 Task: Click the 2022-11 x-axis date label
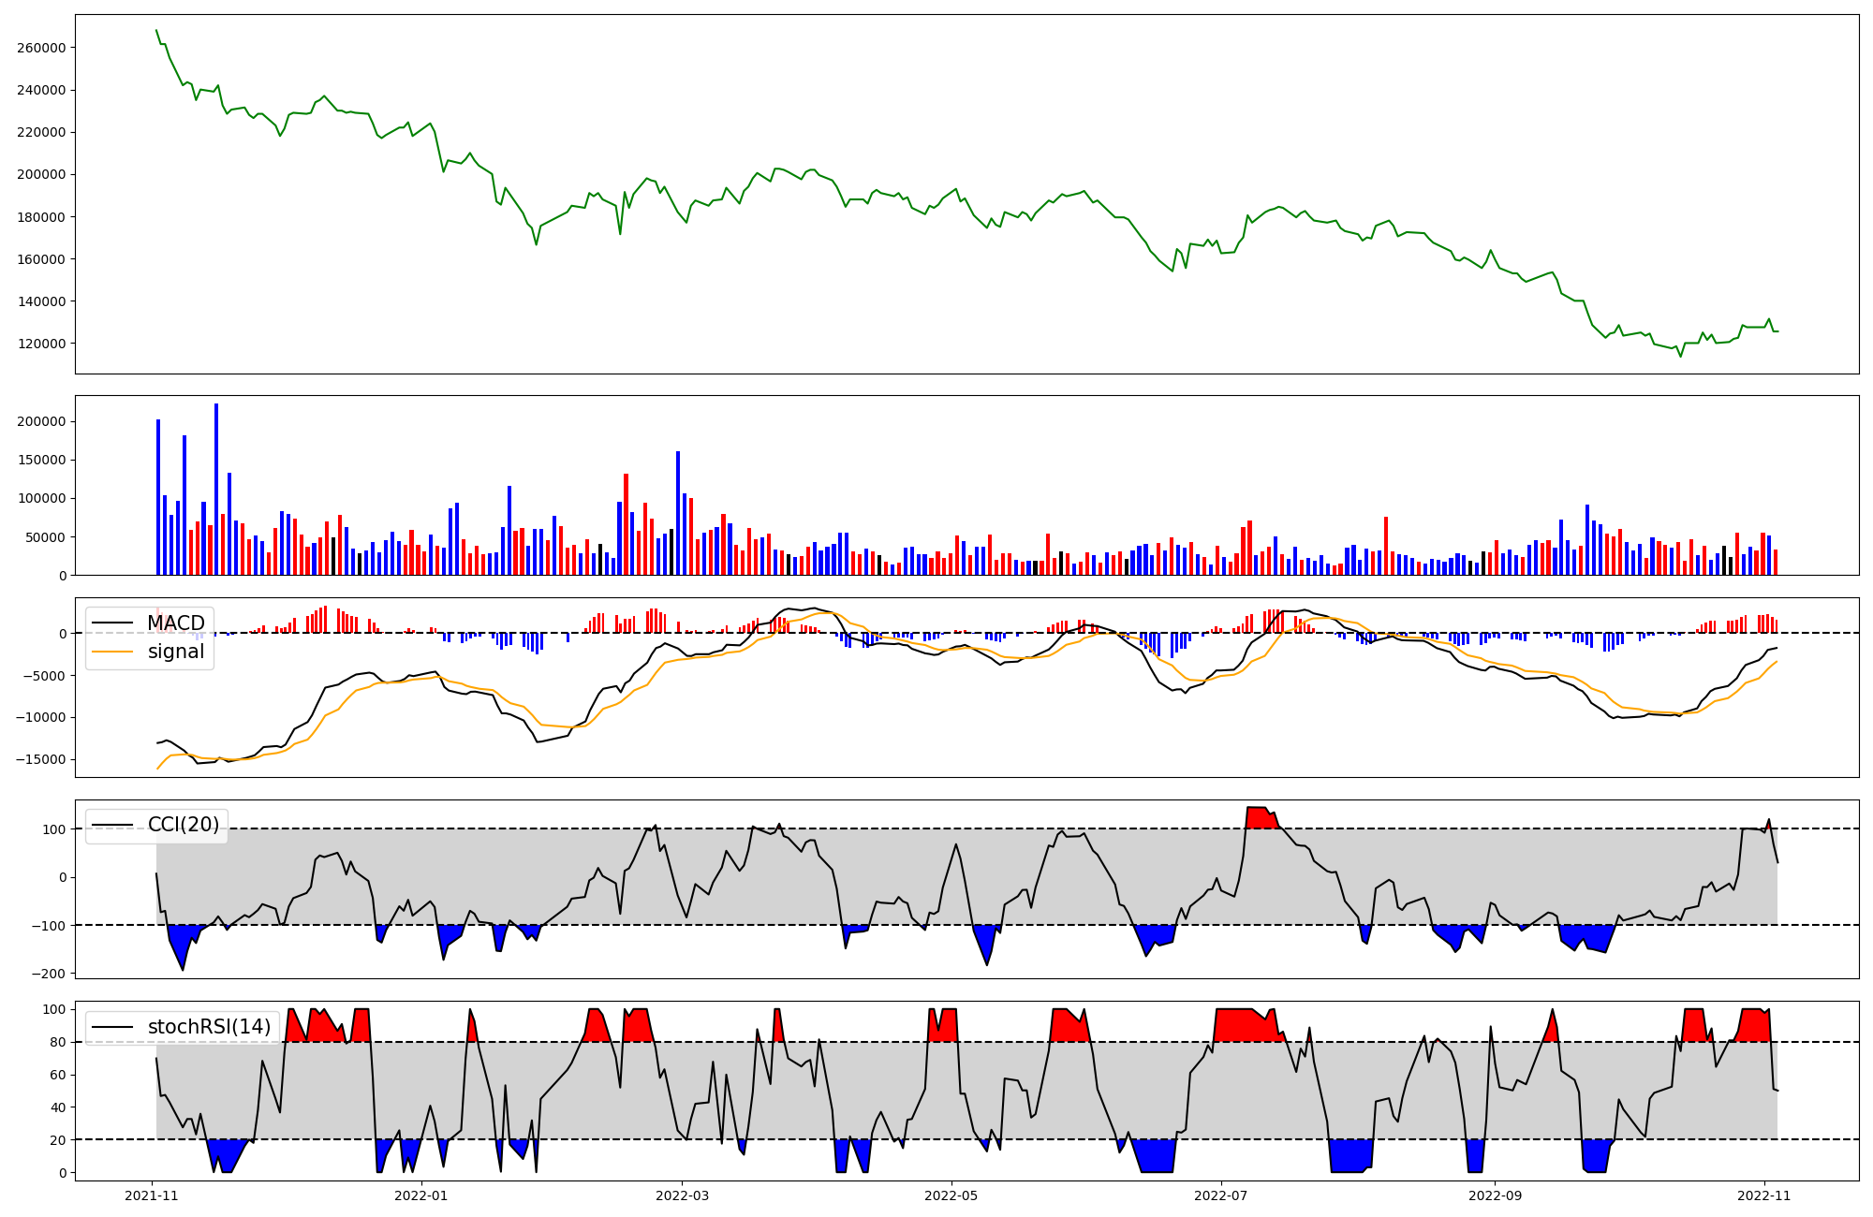point(1764,1195)
